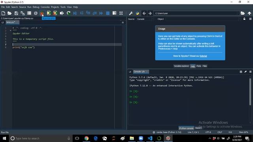Open the Consoles menu
Viewport: 253px width, 142px height.
[45, 7]
